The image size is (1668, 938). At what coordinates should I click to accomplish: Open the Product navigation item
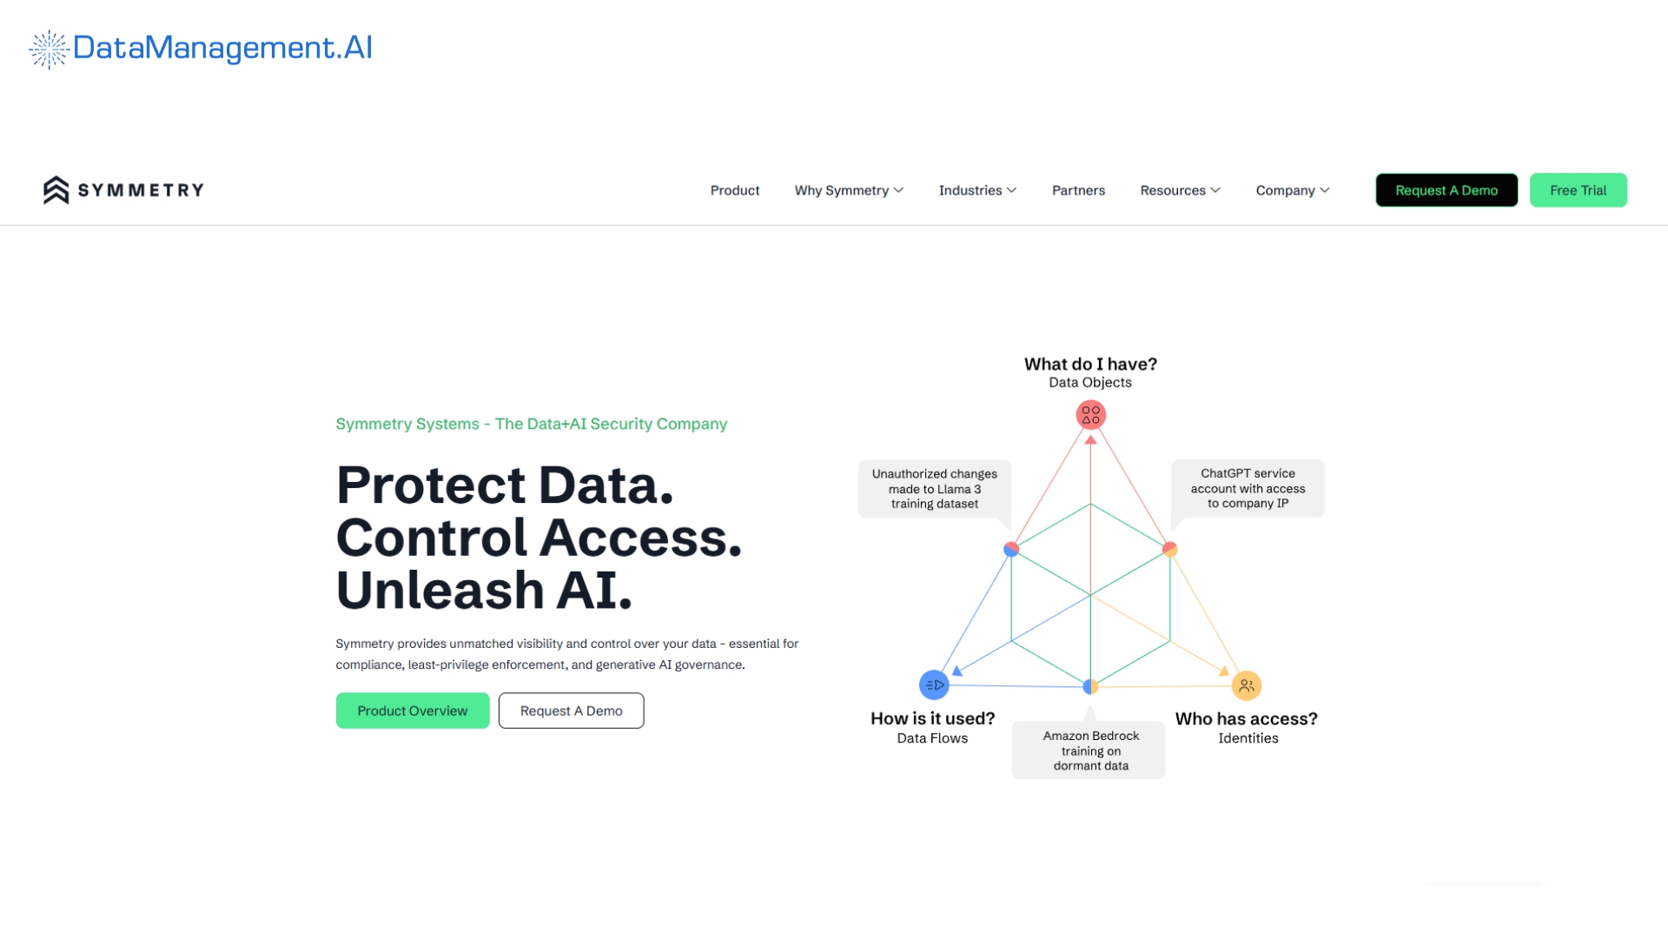734,190
